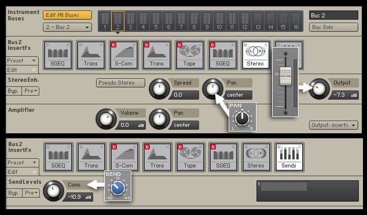Open the Pre dropdown in StereoEnh.
The image size is (367, 215).
31,91
